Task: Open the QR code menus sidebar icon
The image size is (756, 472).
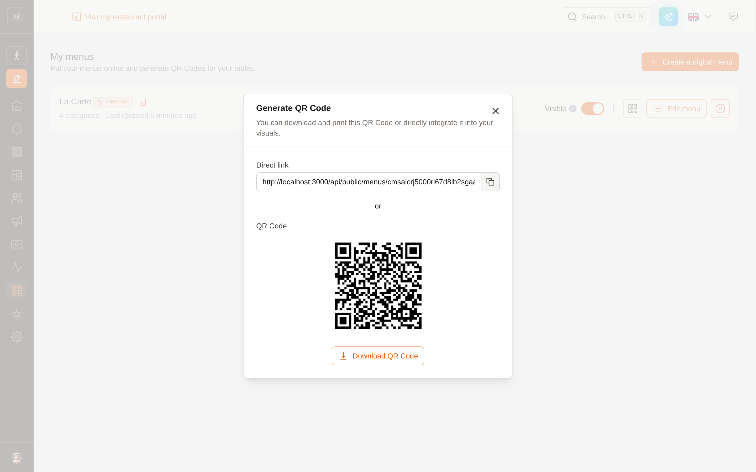Action: click(17, 291)
